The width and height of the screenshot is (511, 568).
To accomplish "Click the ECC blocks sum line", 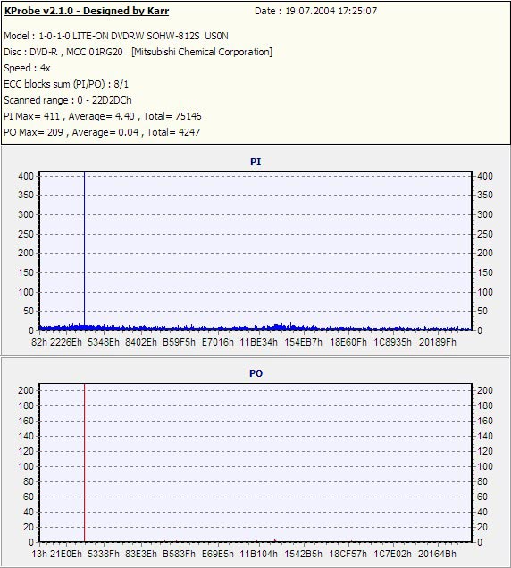I will pyautogui.click(x=66, y=84).
